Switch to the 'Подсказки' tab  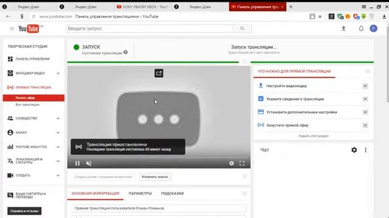point(173,194)
